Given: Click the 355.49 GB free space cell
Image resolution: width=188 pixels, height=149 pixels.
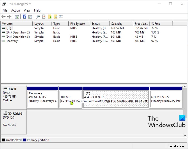Looking at the screenshot, I should click(x=141, y=28).
